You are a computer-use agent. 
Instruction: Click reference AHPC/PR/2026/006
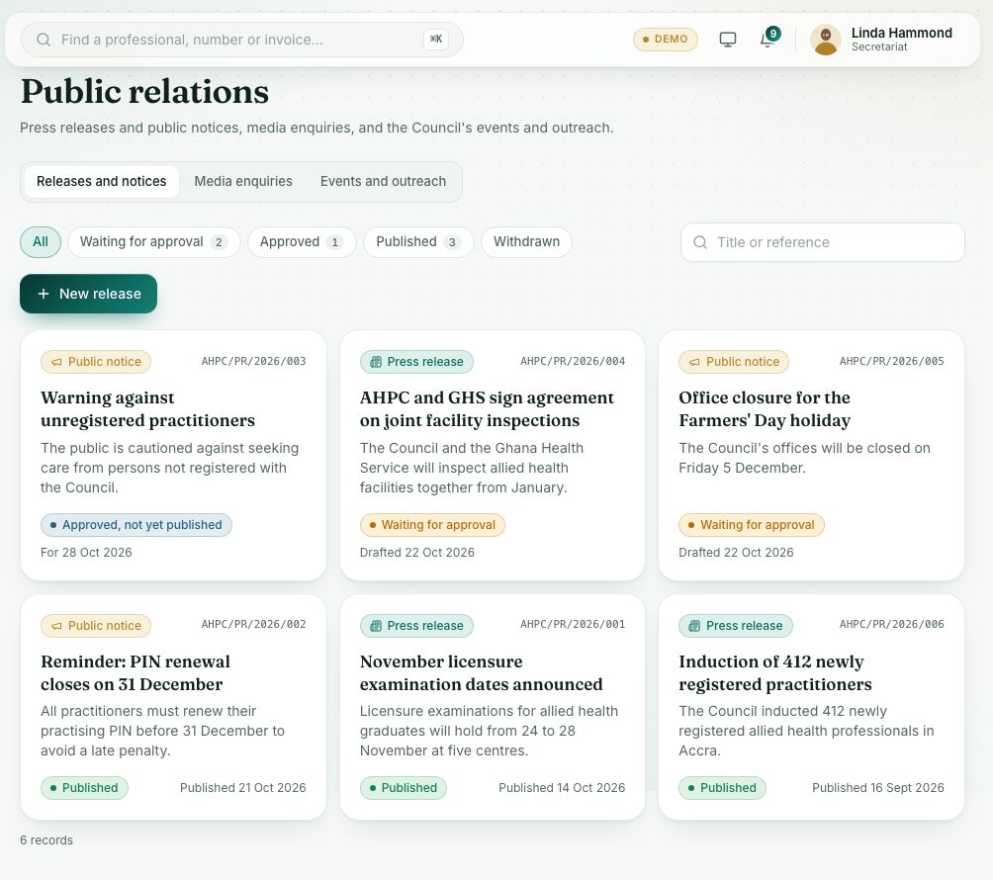coord(892,624)
